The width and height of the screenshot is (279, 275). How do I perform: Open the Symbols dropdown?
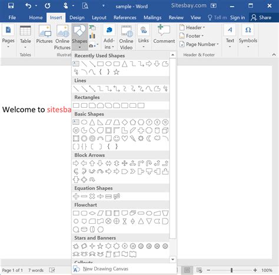tap(248, 37)
